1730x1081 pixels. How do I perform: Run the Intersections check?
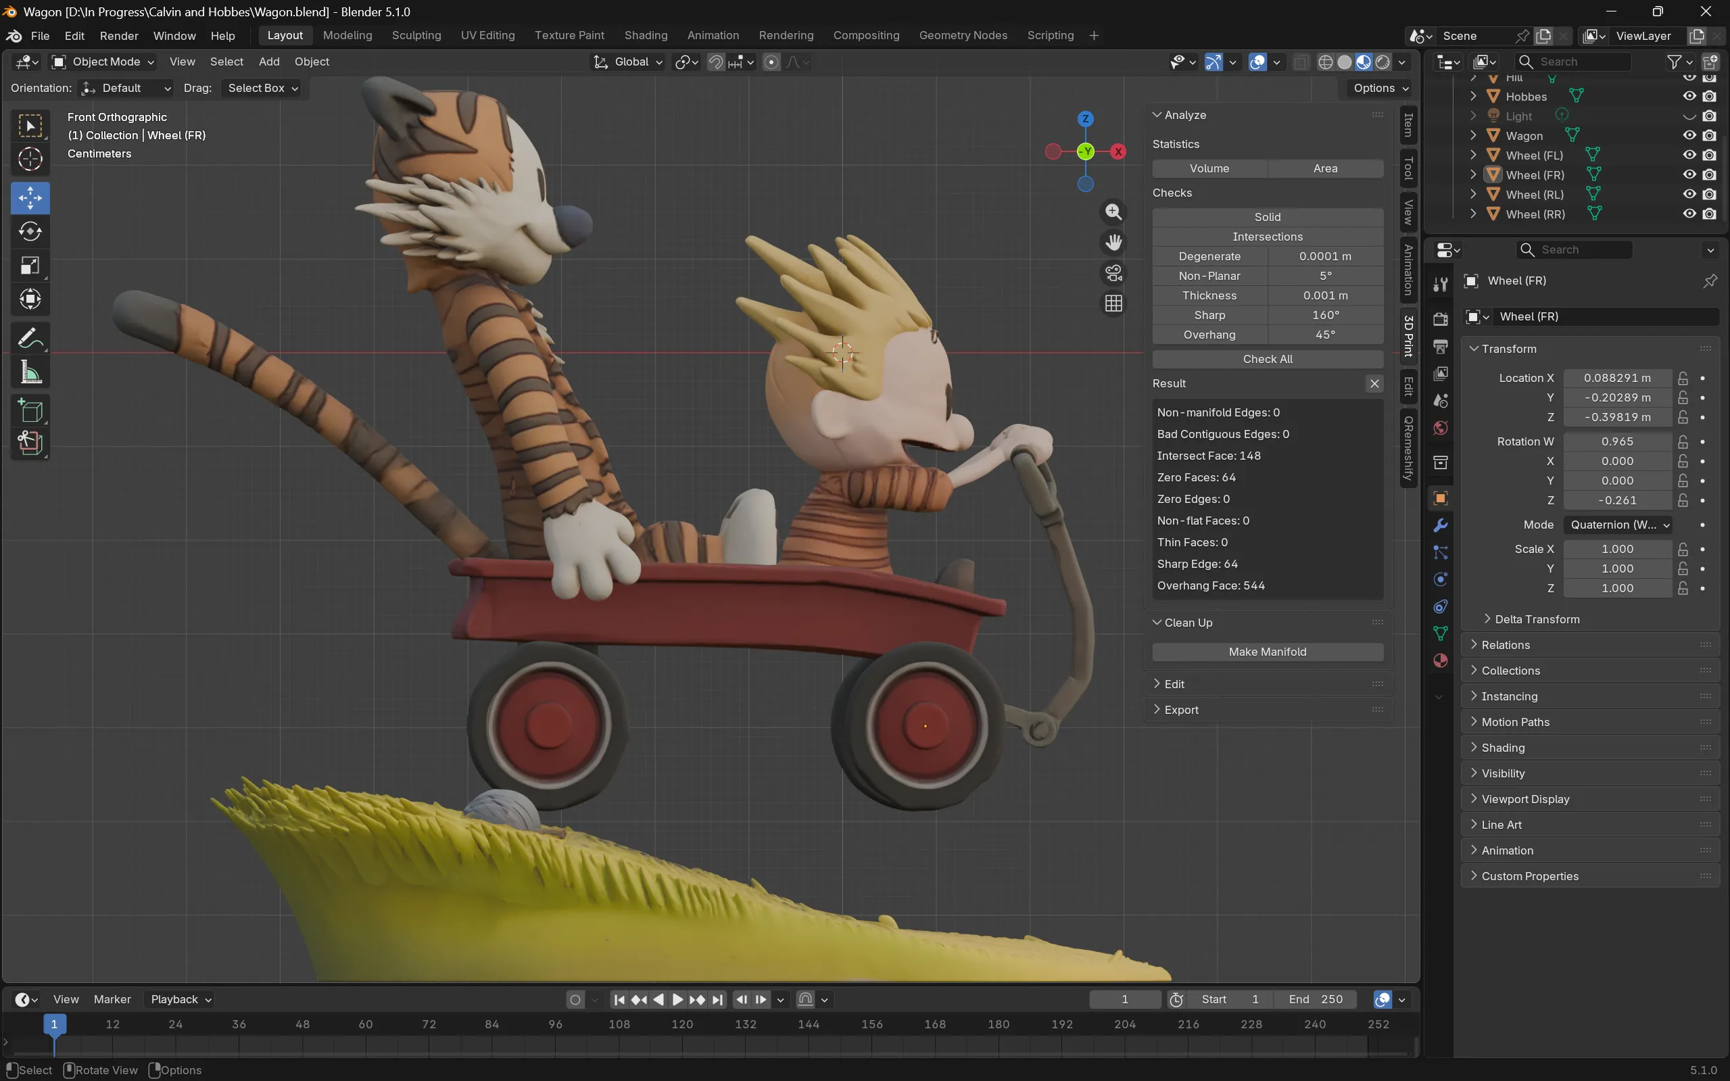pyautogui.click(x=1268, y=237)
